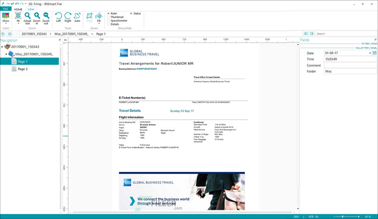
Task: Click the Zoom in magnifier
Action: pyautogui.click(x=37, y=16)
